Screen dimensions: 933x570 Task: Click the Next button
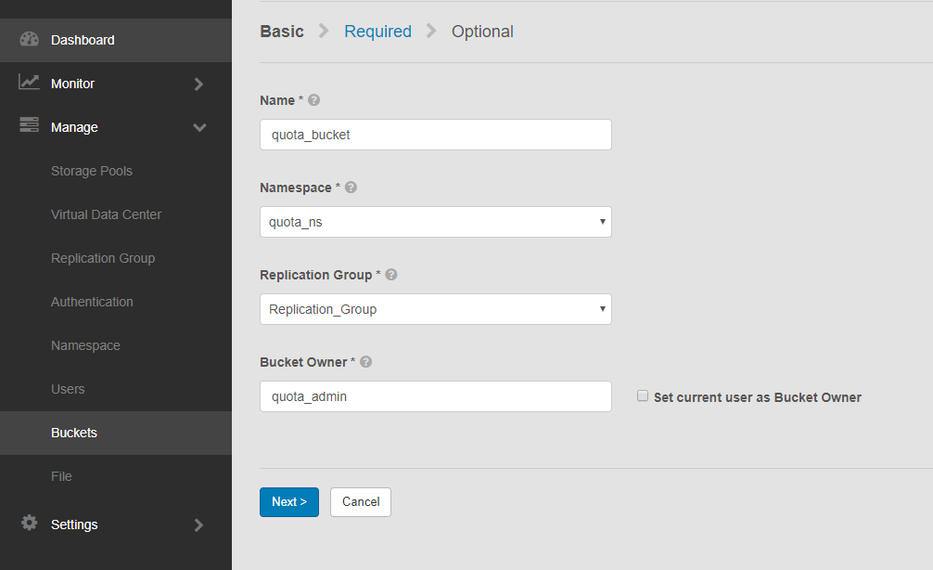[288, 502]
